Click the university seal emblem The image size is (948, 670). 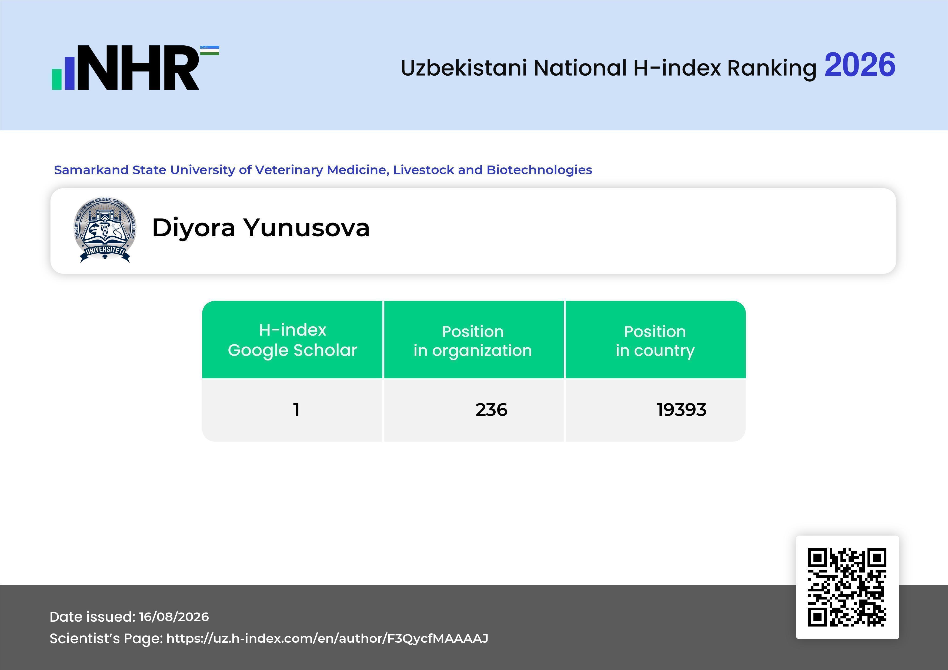[105, 230]
